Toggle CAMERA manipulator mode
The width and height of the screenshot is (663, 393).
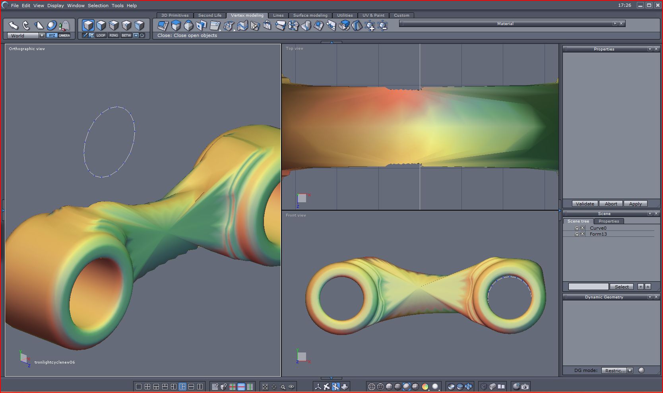click(64, 35)
